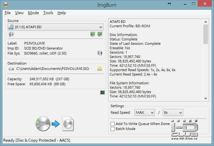Click the info panel scroll up arrow

206,22
